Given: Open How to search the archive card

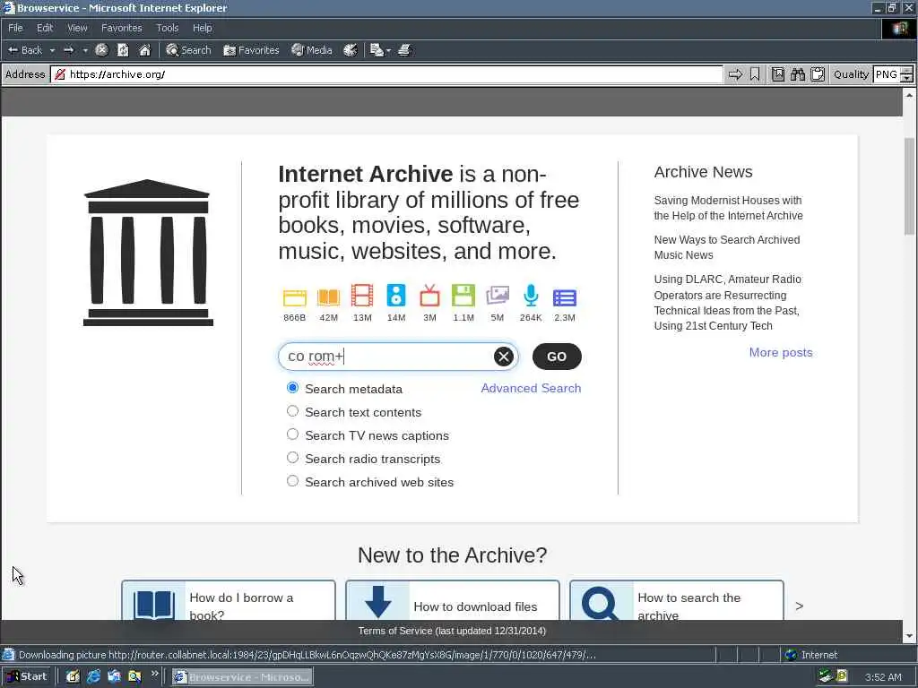Looking at the screenshot, I should click(677, 600).
